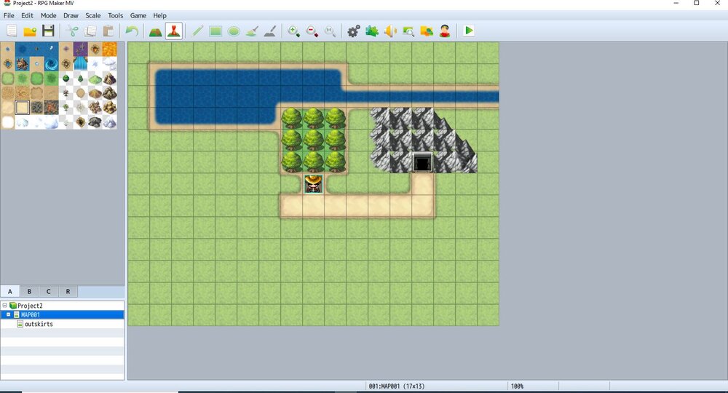
Task: Open the Character Generator icon
Action: tap(445, 31)
